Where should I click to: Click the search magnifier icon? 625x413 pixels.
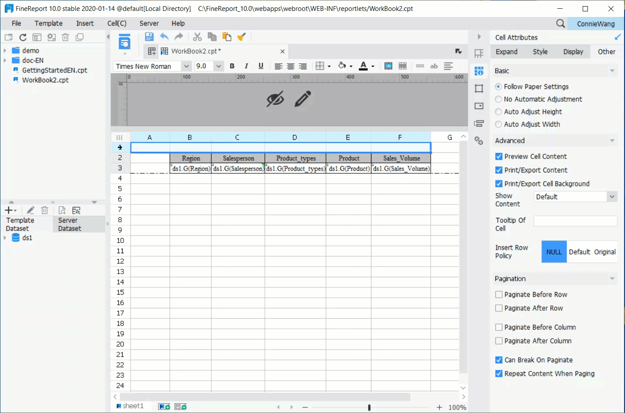pos(560,24)
